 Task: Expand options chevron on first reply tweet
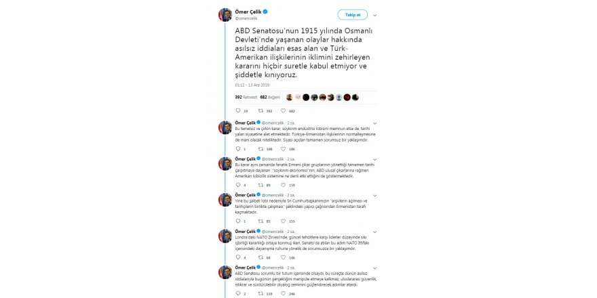pyautogui.click(x=374, y=123)
